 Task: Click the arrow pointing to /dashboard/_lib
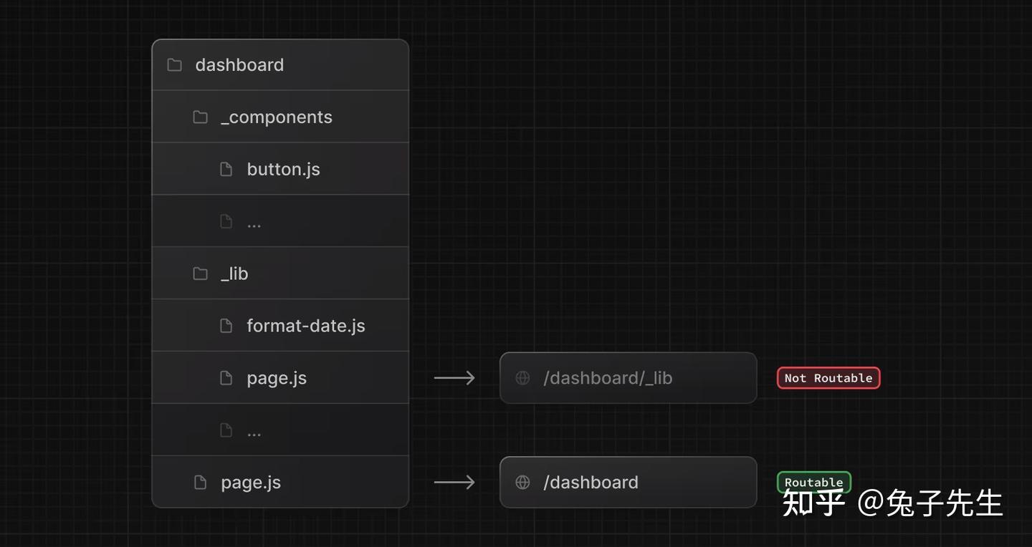[x=454, y=378]
